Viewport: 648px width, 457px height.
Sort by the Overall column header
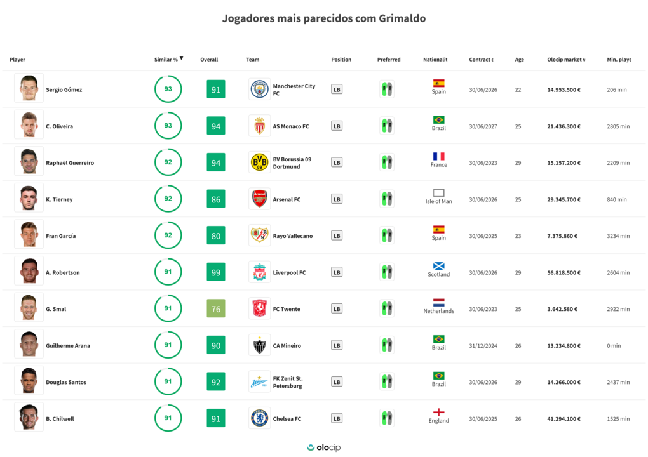pos(209,60)
